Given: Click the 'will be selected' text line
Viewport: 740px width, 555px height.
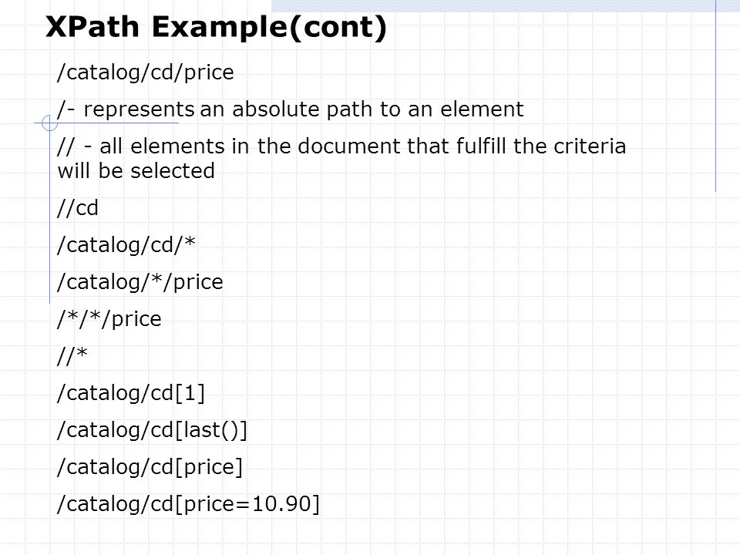Looking at the screenshot, I should click(136, 171).
